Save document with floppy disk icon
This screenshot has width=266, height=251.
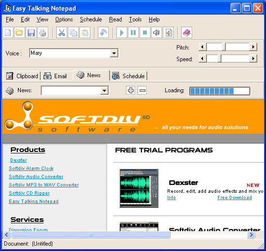31,33
